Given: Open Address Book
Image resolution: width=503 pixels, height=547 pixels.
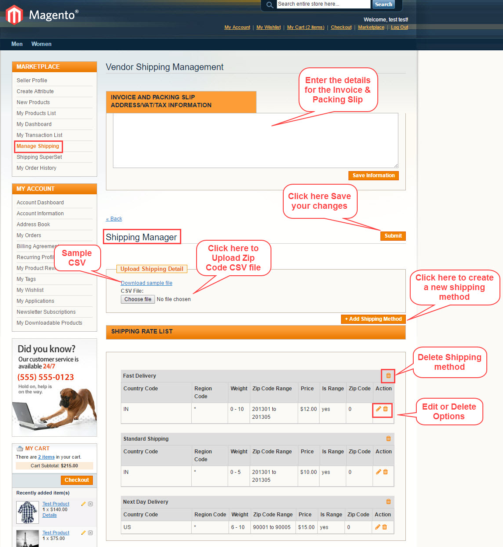Looking at the screenshot, I should [x=33, y=224].
